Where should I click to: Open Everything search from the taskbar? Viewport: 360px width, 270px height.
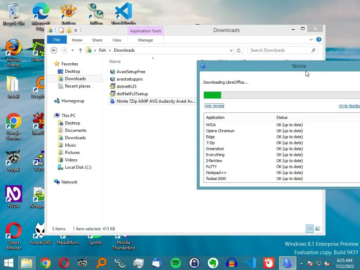point(101,263)
